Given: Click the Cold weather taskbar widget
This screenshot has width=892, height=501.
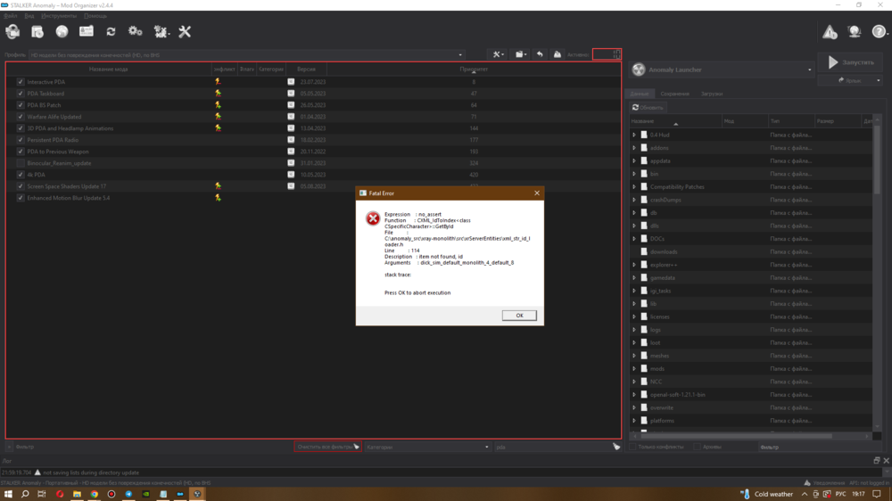Looking at the screenshot, I should click(767, 494).
